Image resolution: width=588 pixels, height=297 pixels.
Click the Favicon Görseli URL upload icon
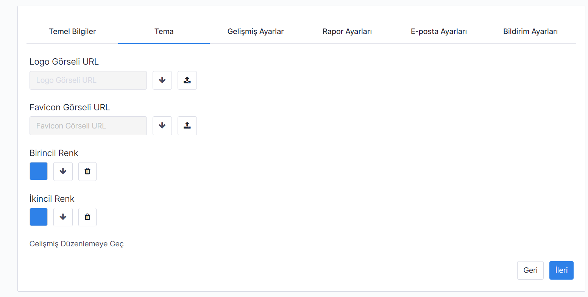pyautogui.click(x=187, y=126)
